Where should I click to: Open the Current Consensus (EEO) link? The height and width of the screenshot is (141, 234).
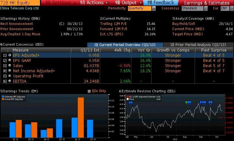22,44
